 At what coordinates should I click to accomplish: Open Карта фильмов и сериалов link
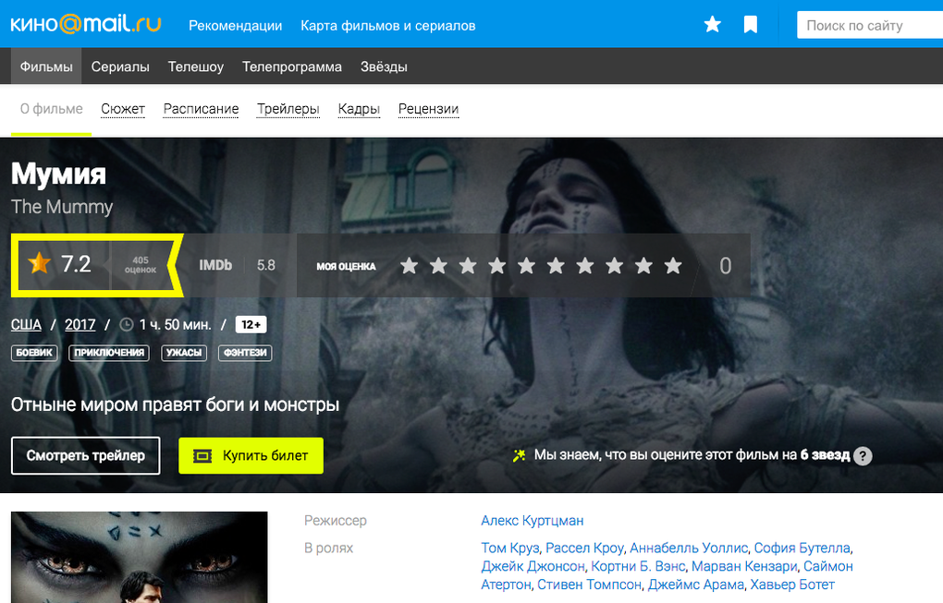pos(388,26)
